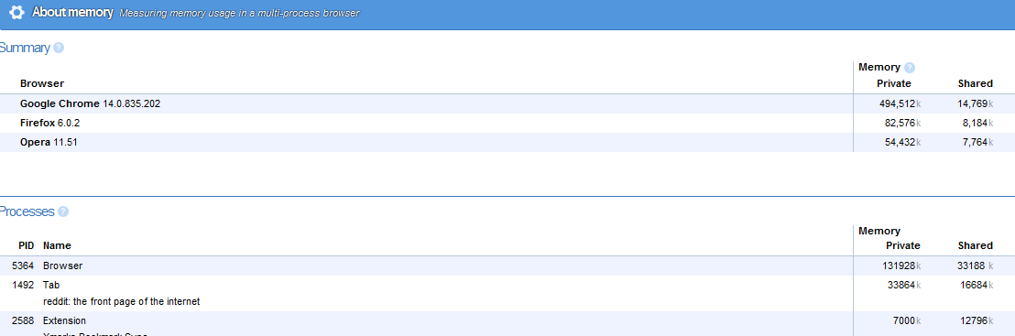Click the Name column header in Processes
The height and width of the screenshot is (336, 1015).
57,245
